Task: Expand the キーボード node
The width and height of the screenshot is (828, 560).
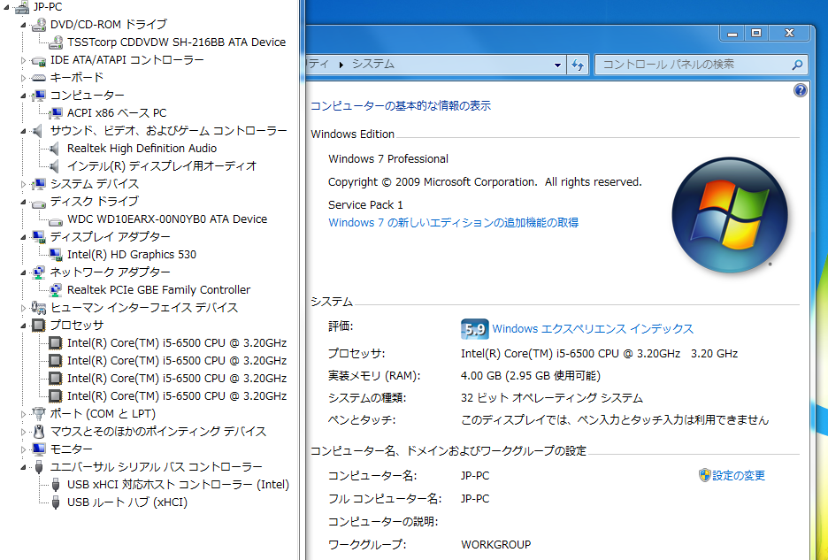Action: (x=23, y=78)
